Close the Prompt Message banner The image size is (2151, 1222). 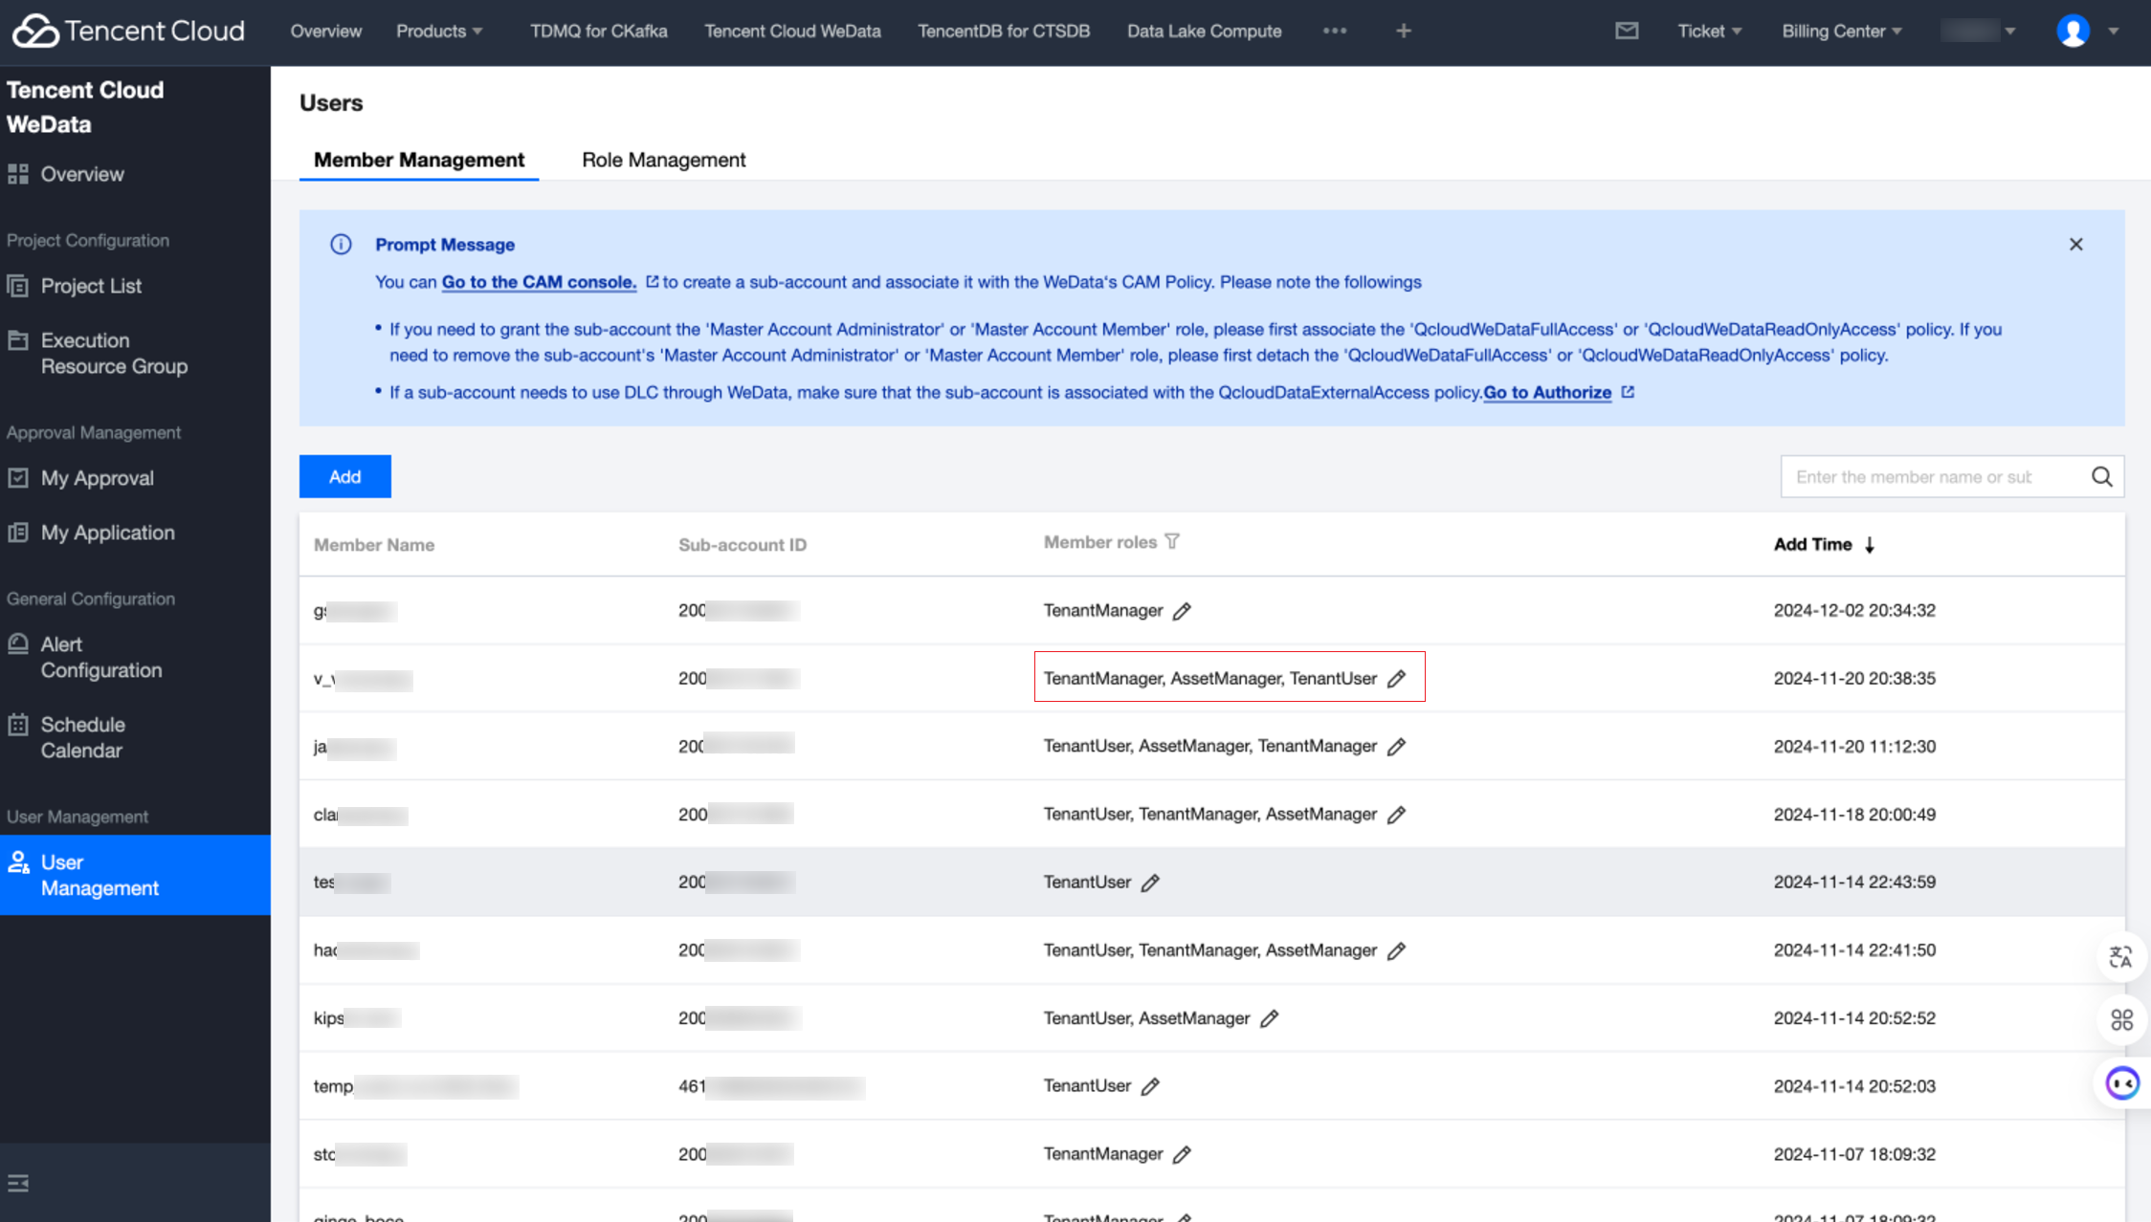(2075, 245)
